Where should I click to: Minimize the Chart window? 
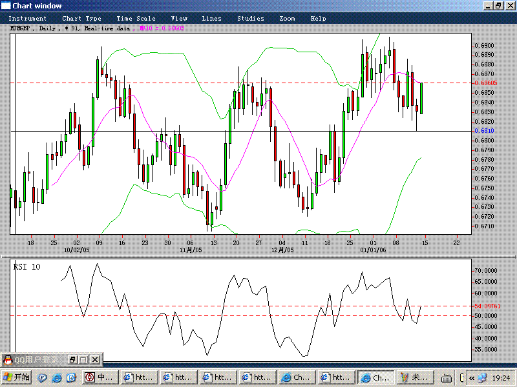pyautogui.click(x=488, y=6)
